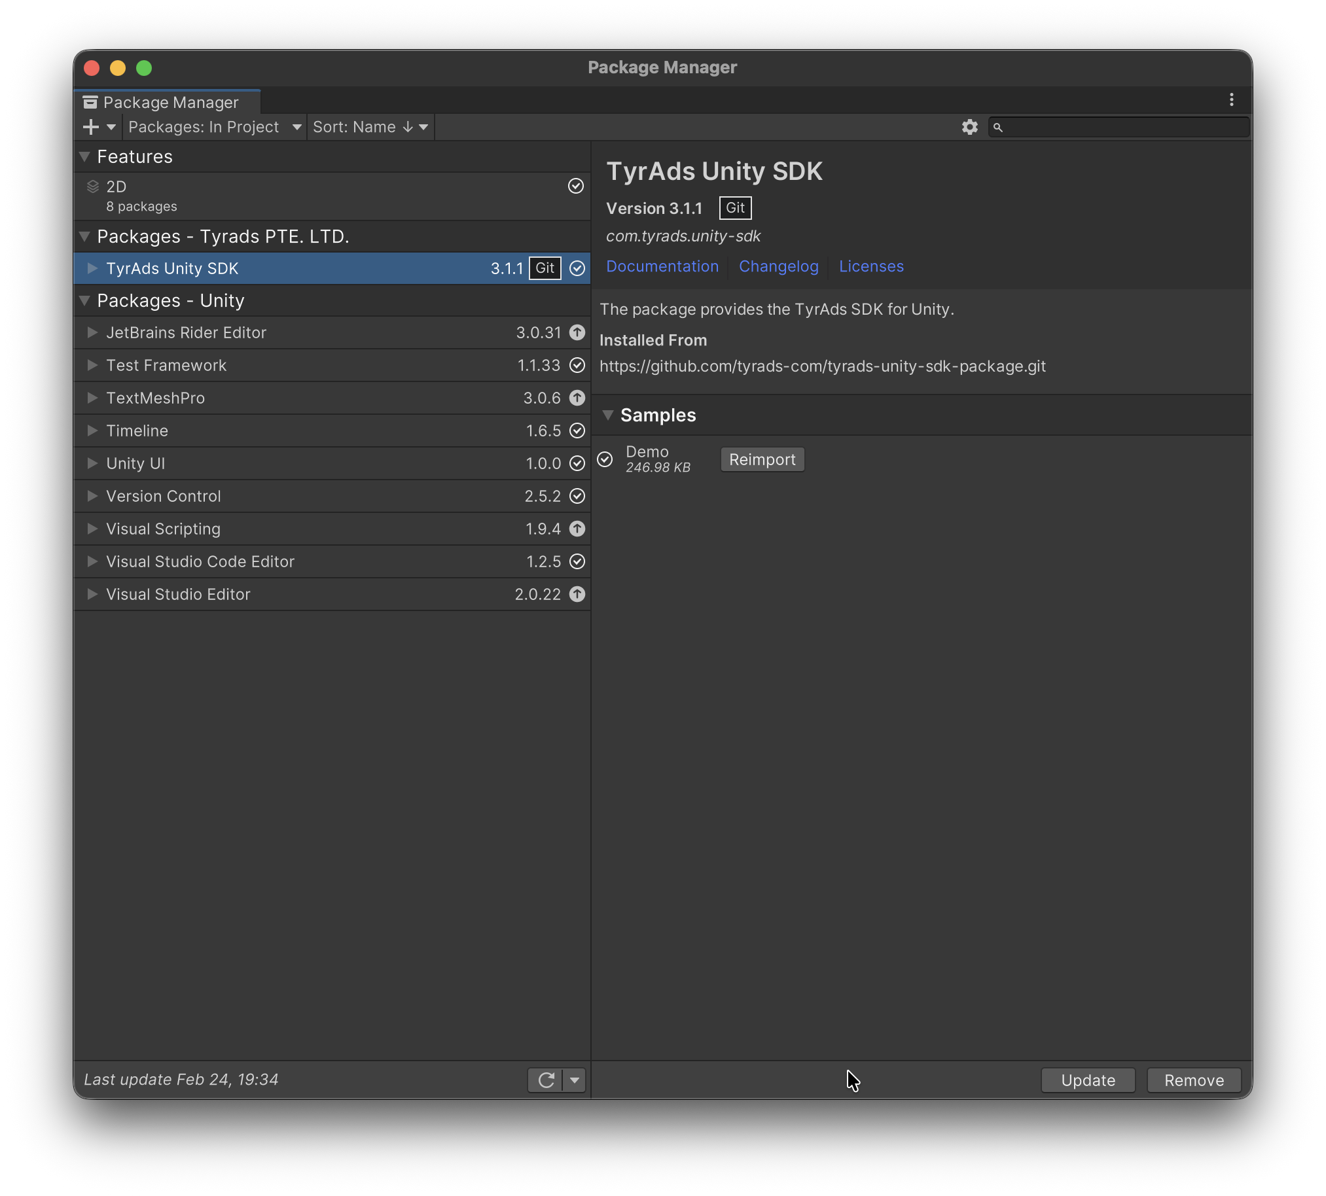The image size is (1326, 1196).
Task: Click the refresh package list icon
Action: tap(546, 1080)
